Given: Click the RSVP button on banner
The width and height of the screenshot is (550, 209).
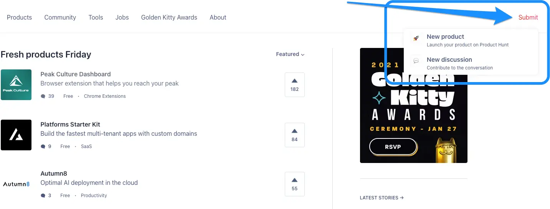Looking at the screenshot, I should pos(393,147).
